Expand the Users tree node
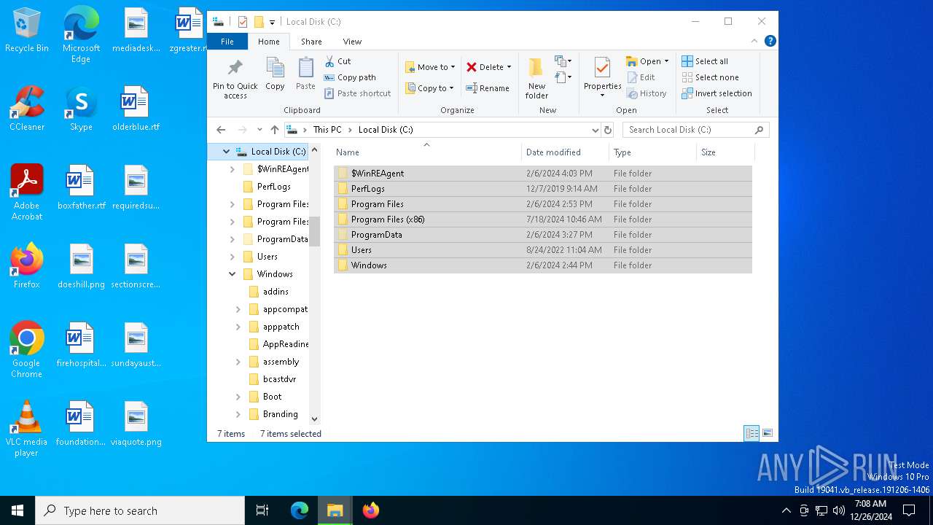 pos(233,257)
